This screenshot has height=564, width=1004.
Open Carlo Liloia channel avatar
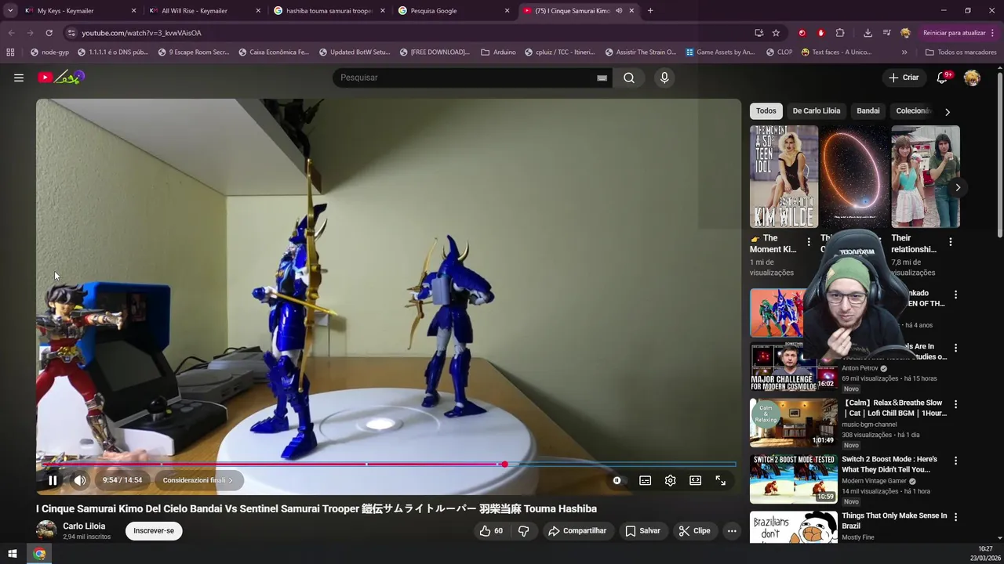46,530
